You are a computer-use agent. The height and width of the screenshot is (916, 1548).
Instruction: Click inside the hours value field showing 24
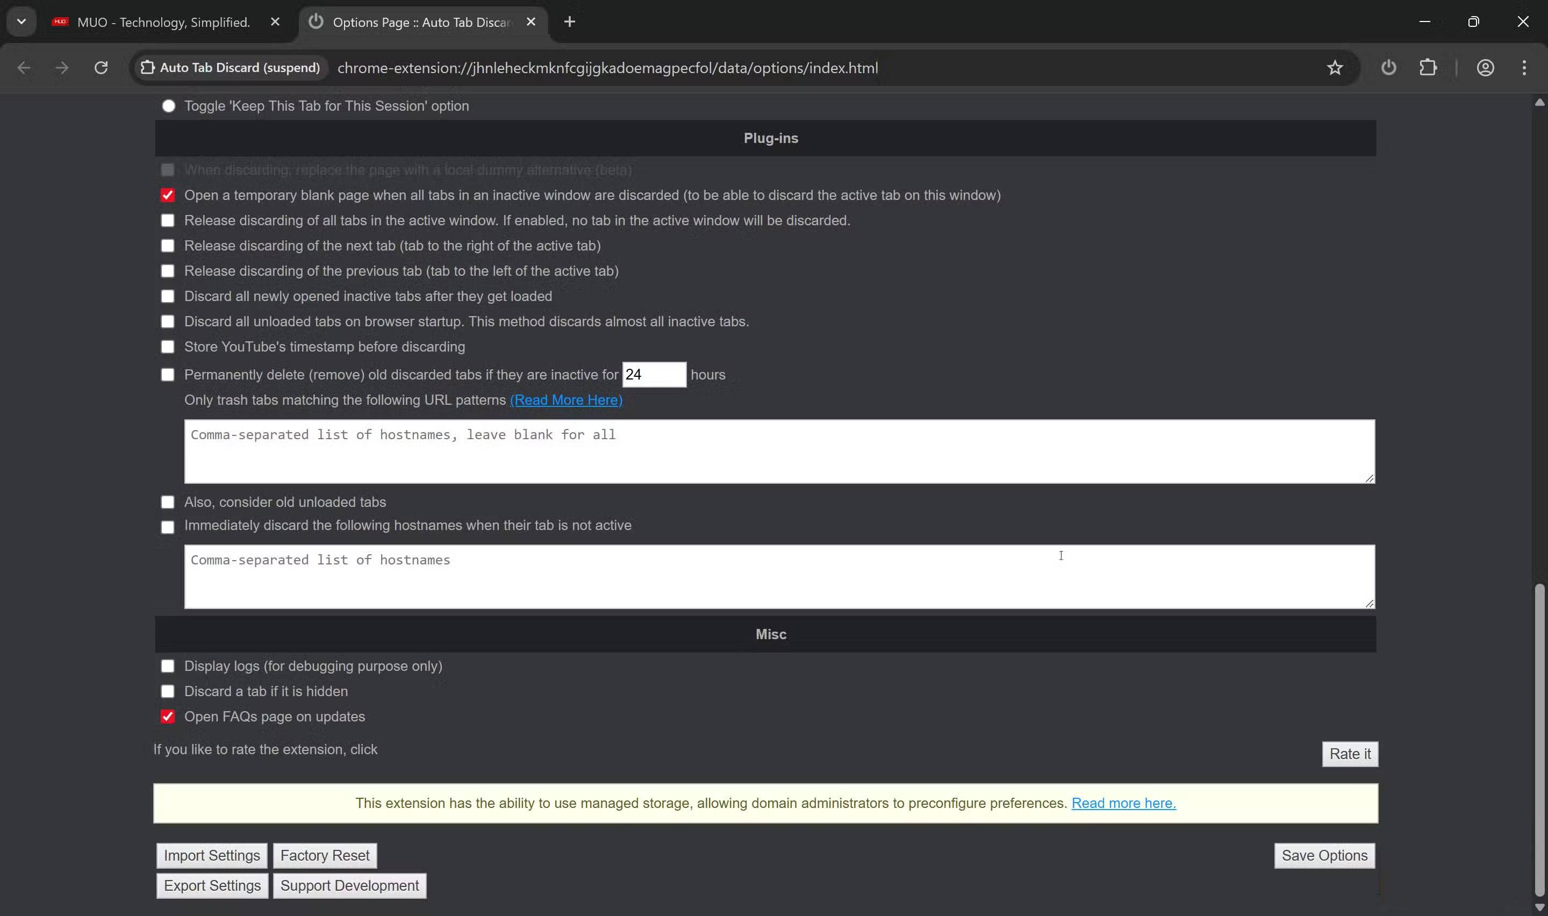point(654,374)
